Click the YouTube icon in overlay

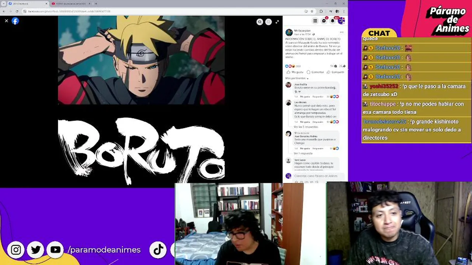click(55, 250)
